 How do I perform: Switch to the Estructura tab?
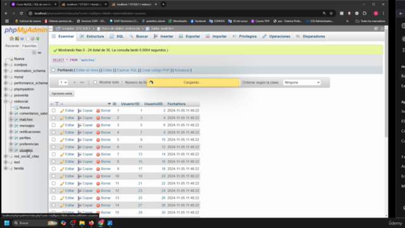tap(92, 37)
